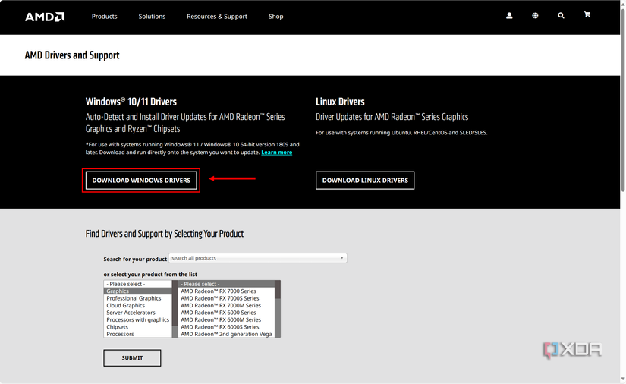Viewport: 626px width, 384px height.
Task: Open the Products menu
Action: pyautogui.click(x=104, y=17)
